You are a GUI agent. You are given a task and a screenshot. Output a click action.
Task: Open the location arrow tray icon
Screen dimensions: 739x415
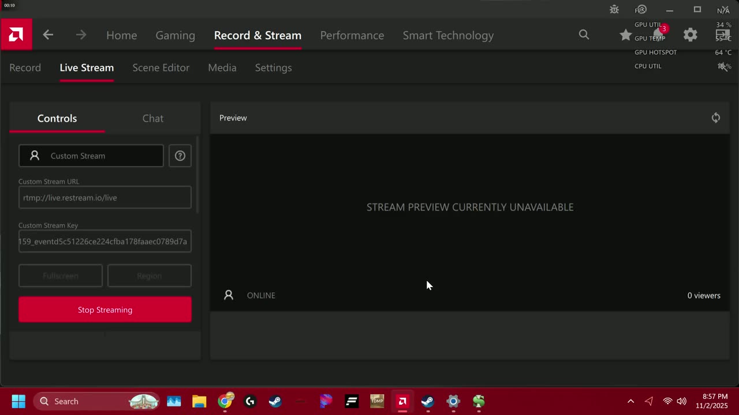(x=649, y=401)
